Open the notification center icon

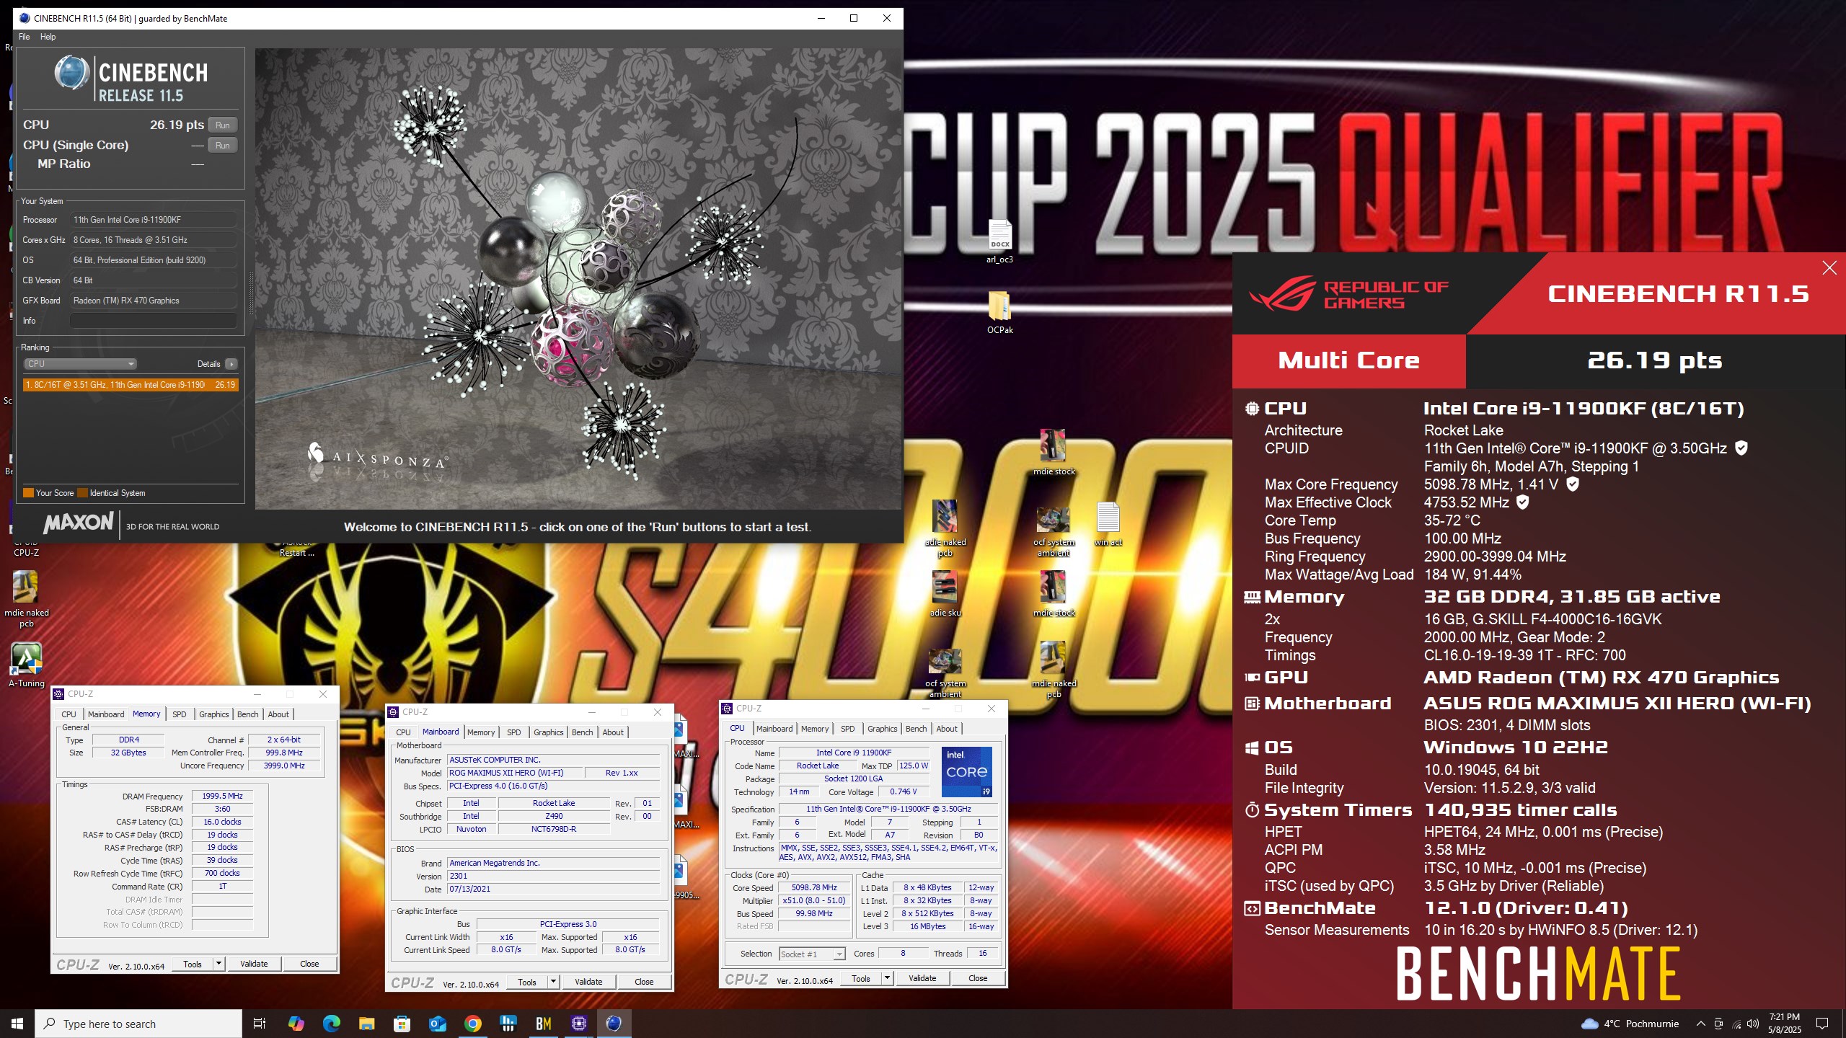[1822, 1024]
